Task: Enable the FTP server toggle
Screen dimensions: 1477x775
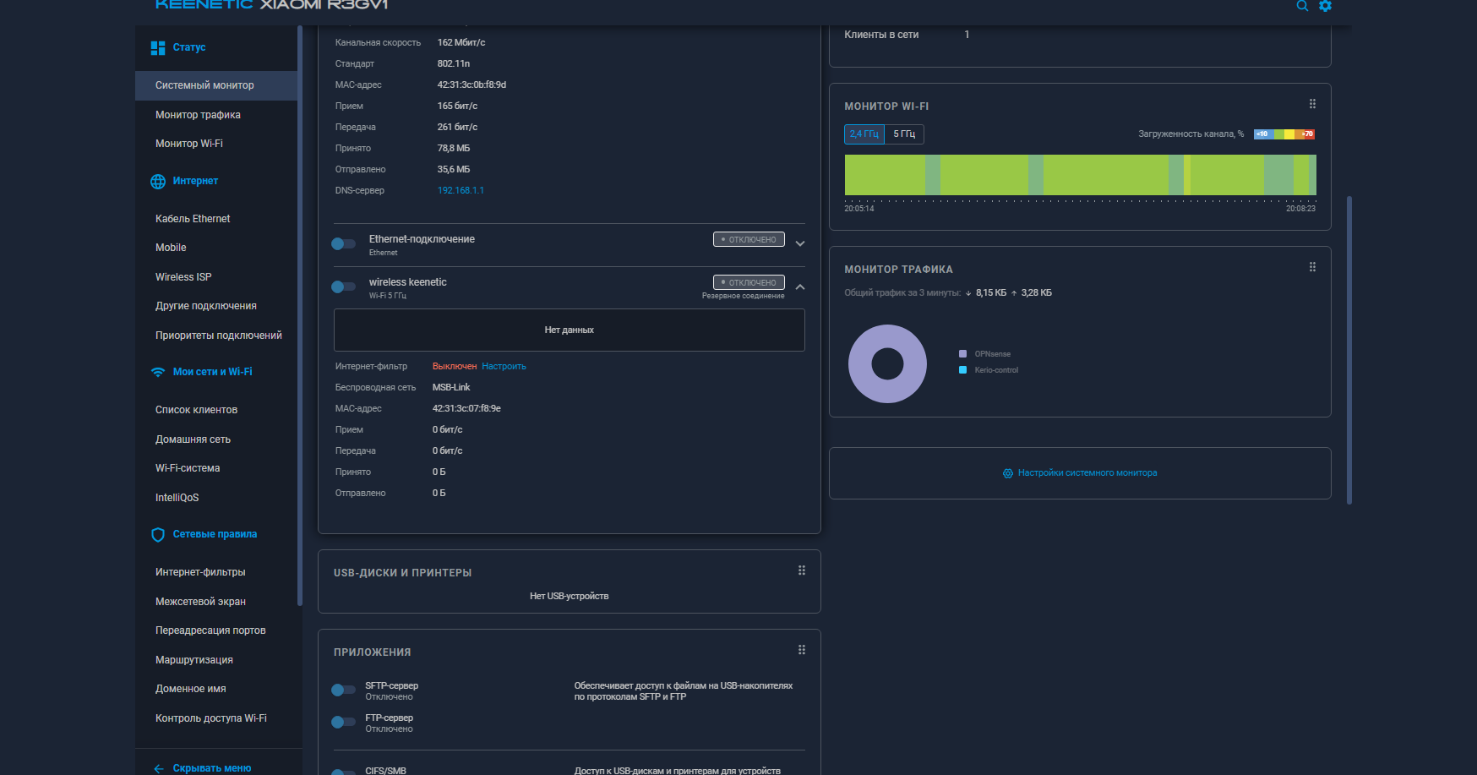Action: pos(343,722)
